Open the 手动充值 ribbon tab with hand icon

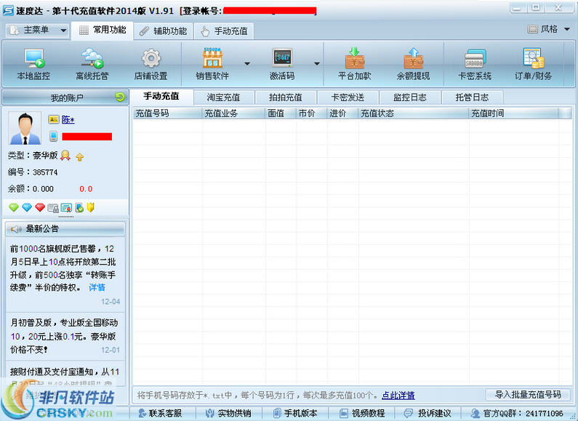coord(224,31)
